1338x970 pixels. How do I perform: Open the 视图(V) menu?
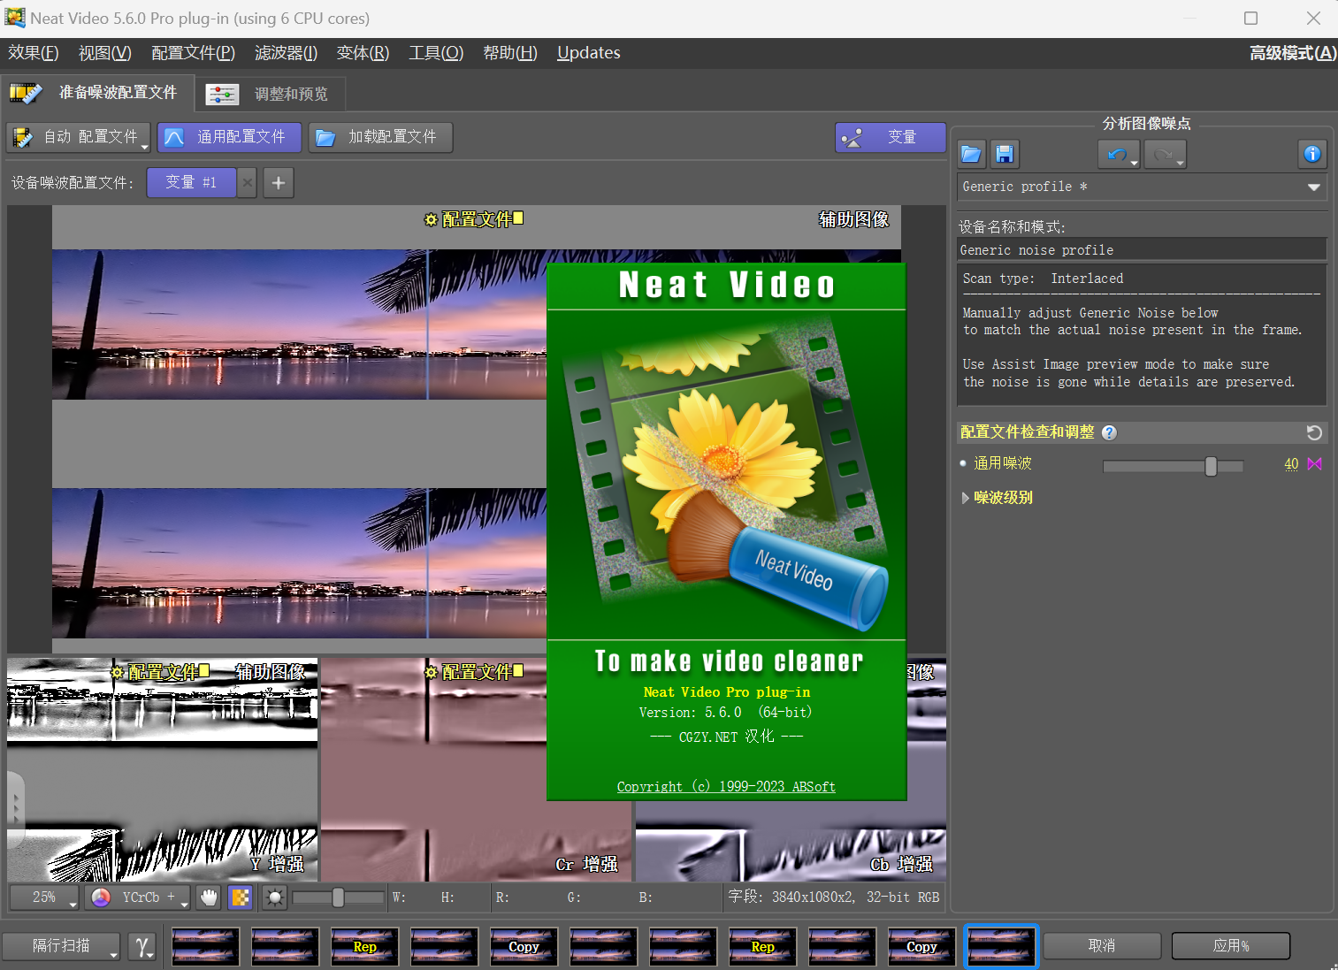click(105, 53)
